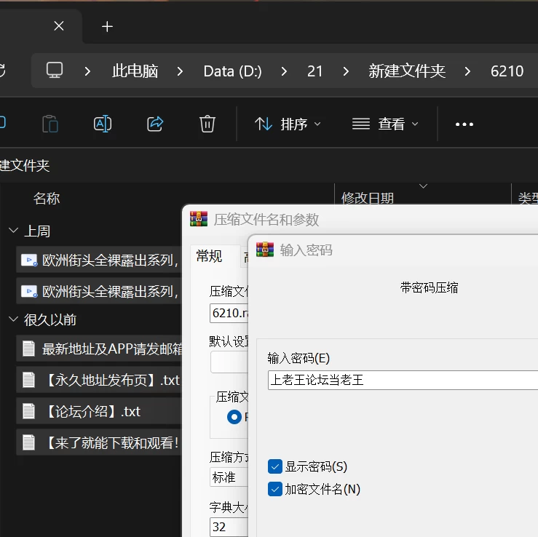538x537 pixels.
Task: Uncheck the 显示密码(S) checkbox
Action: [x=275, y=466]
